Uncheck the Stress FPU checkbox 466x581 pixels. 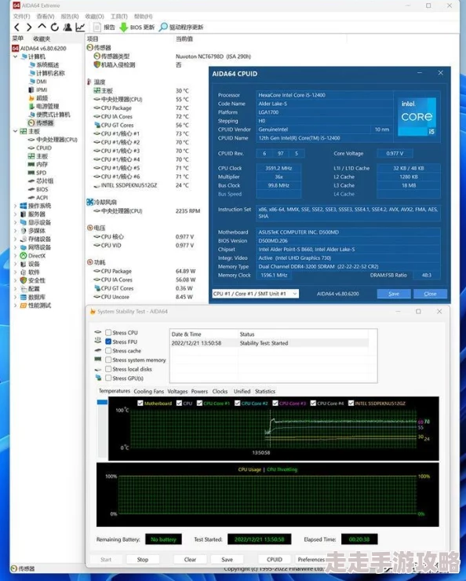[108, 342]
